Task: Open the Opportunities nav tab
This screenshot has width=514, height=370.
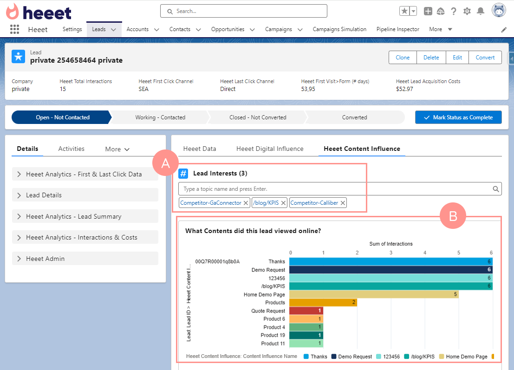Action: (228, 29)
